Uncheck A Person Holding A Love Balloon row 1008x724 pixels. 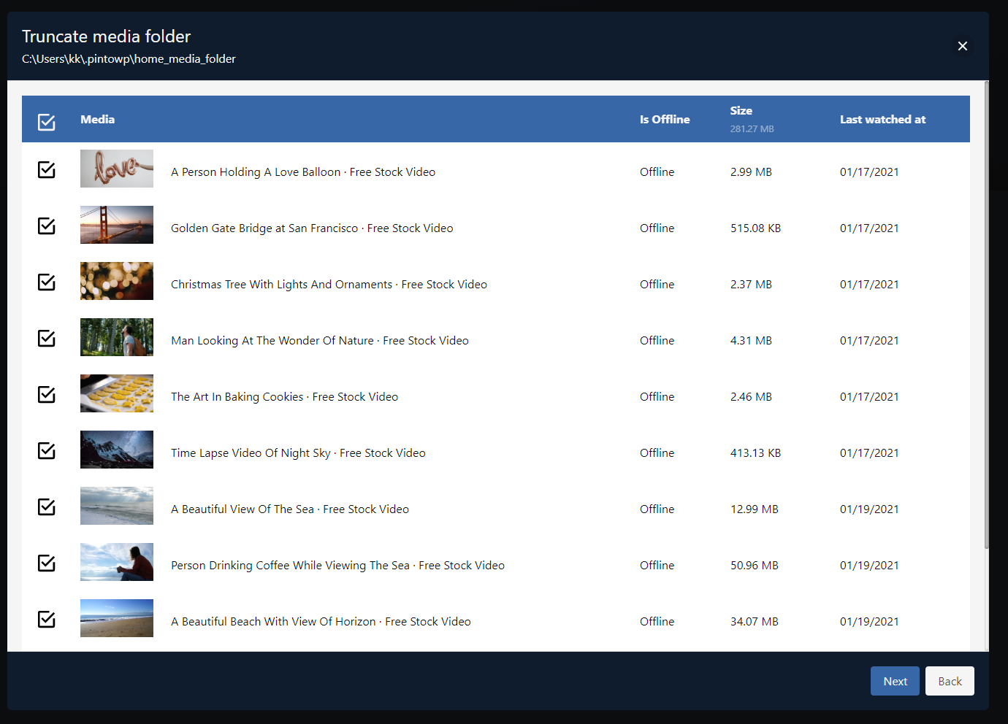[47, 169]
